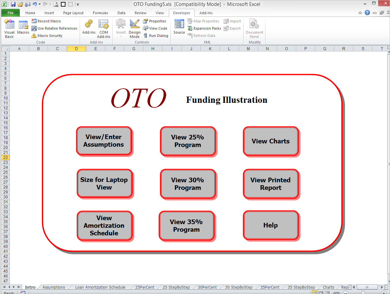Switch to the Review tab

pyautogui.click(x=141, y=13)
